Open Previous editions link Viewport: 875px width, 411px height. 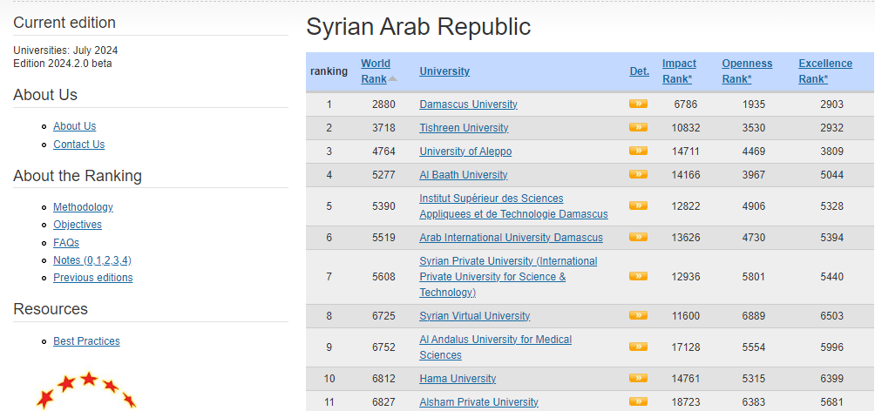[x=93, y=278]
